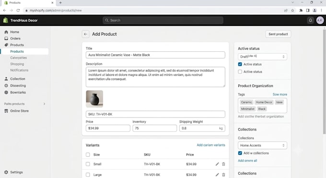Click the Black tag chip
Image resolution: width=326 pixels, height=178 pixels.
tap(262, 109)
